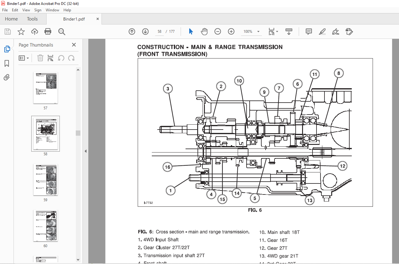The image size is (399, 264).
Task: Click "12. Gear 27T" line
Action: click(273, 248)
